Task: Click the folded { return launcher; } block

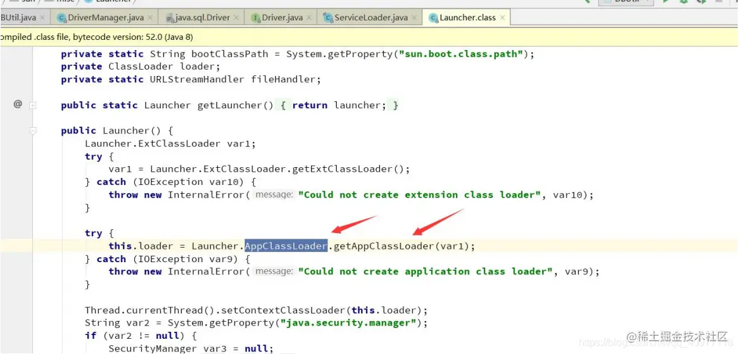Action: [339, 105]
